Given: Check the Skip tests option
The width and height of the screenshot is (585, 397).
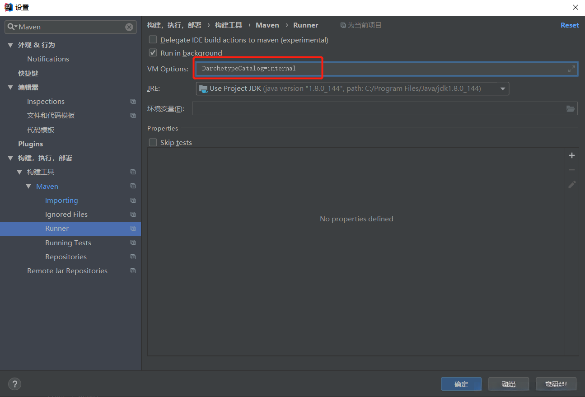Looking at the screenshot, I should (153, 142).
